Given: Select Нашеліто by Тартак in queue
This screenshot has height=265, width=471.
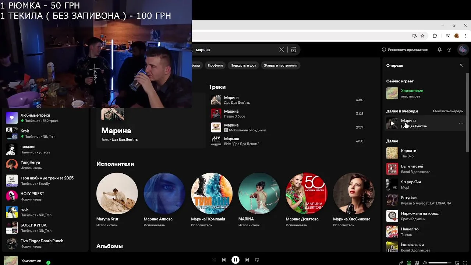Looking at the screenshot, I should (x=425, y=232).
